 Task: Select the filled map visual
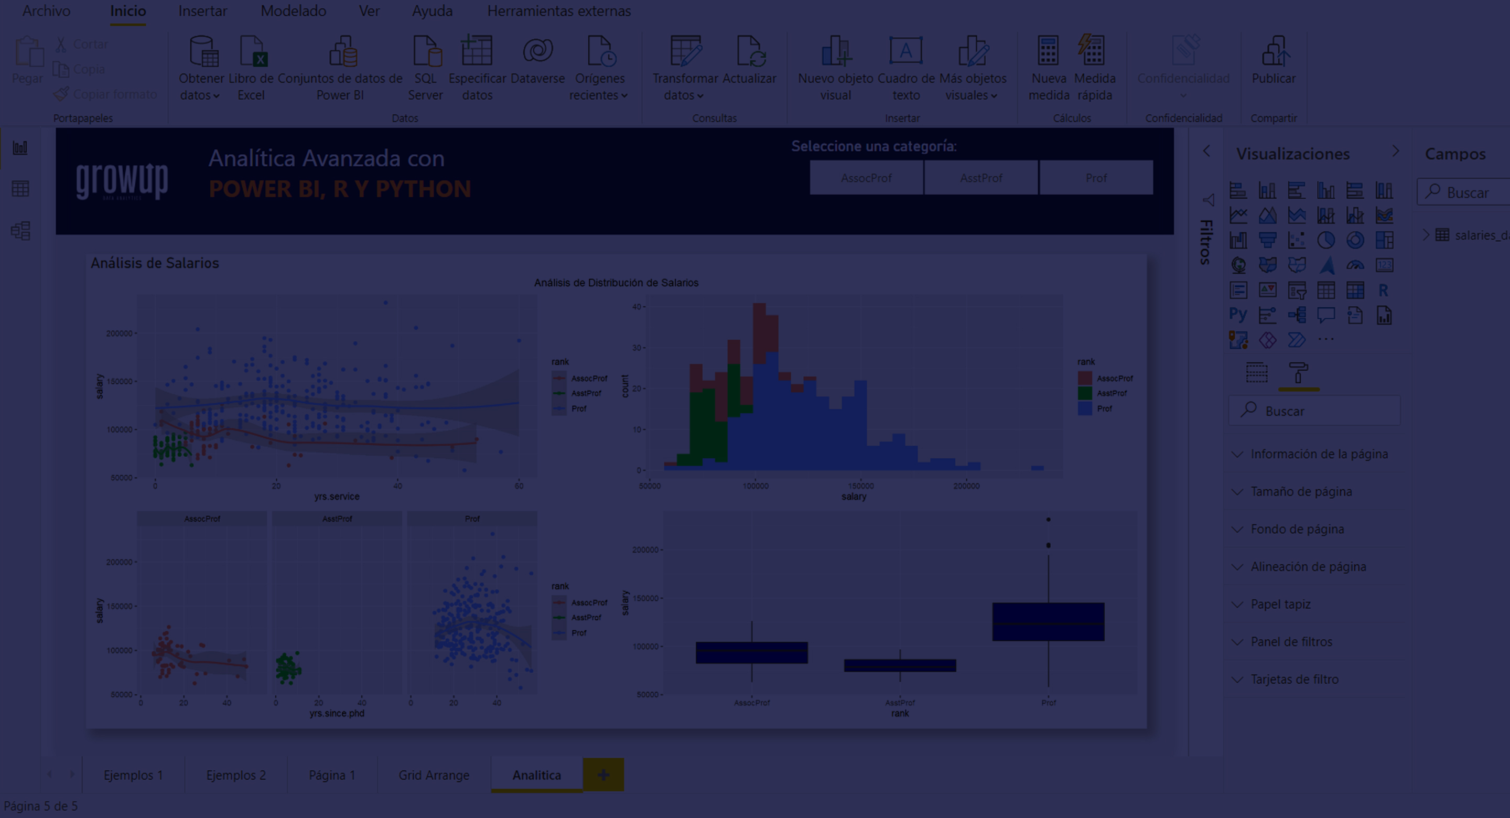(x=1267, y=266)
